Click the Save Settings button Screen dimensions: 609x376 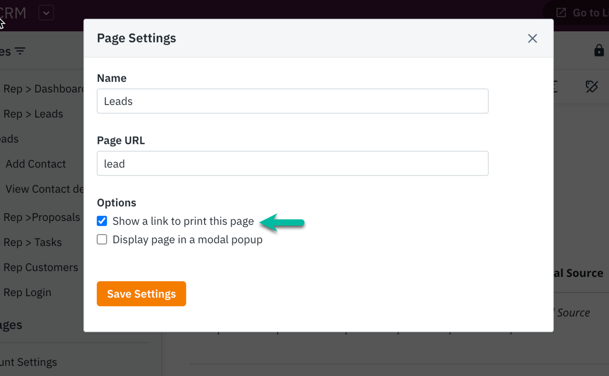click(x=141, y=294)
